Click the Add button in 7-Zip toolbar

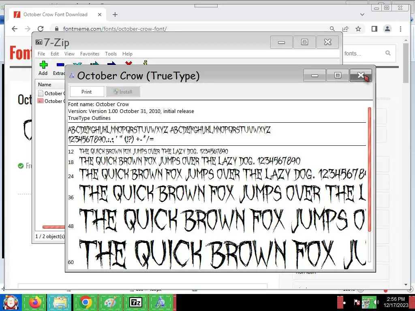tap(43, 68)
